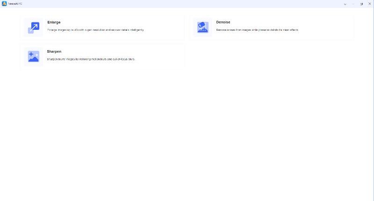Click the Denoise description about removing noises
The height and width of the screenshot is (201, 374).
[257, 30]
